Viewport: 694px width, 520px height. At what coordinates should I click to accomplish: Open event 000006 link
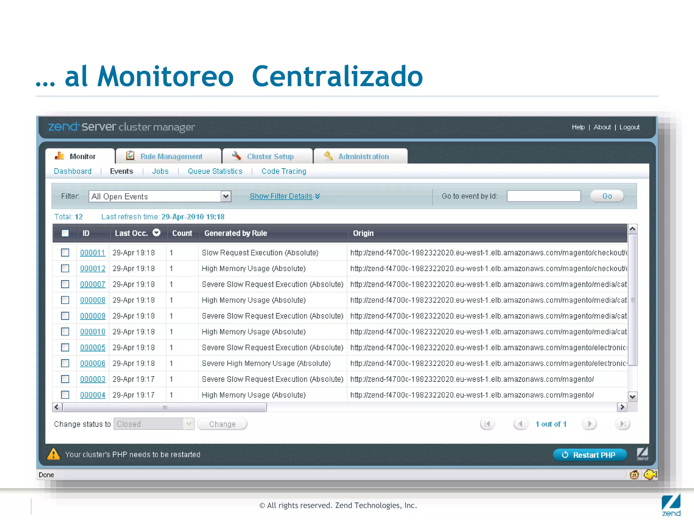93,364
